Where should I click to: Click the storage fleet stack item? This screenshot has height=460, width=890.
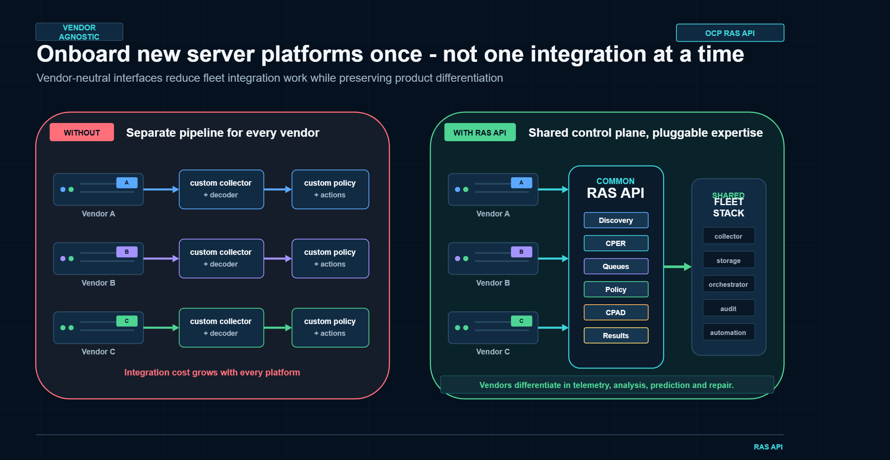pos(729,260)
